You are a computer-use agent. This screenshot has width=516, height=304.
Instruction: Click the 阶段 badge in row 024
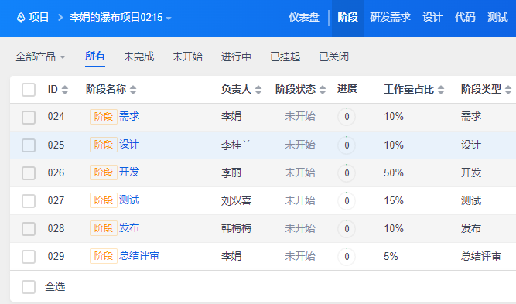(104, 117)
